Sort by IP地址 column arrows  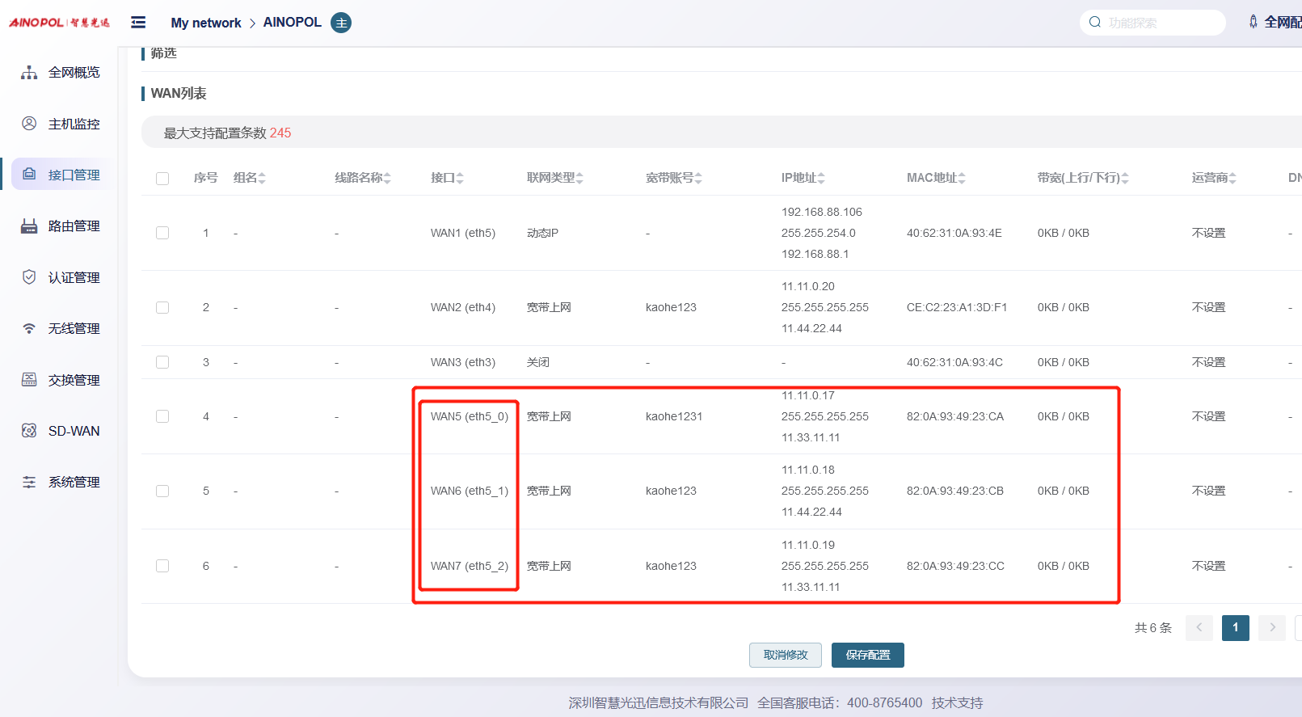821,179
